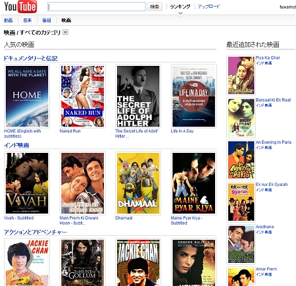Click the Vivah - Subtitled title link
The image size is (296, 286).
coord(19,218)
